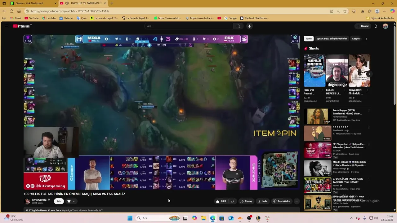This screenshot has width=397, height=223.
Task: Click the Katıl button
Action: (59, 201)
